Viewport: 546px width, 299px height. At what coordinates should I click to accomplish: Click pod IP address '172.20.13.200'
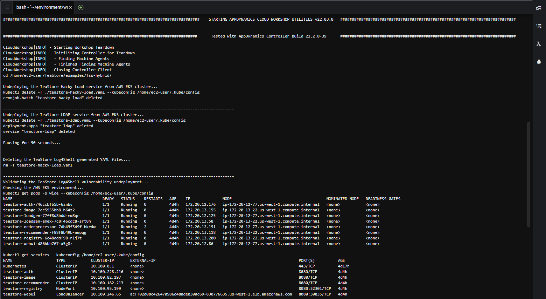[x=201, y=238]
